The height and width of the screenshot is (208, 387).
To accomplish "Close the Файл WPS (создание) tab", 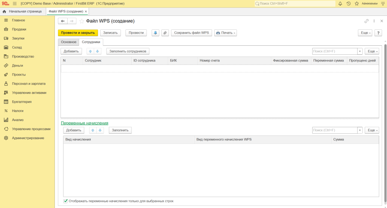I will [86, 11].
